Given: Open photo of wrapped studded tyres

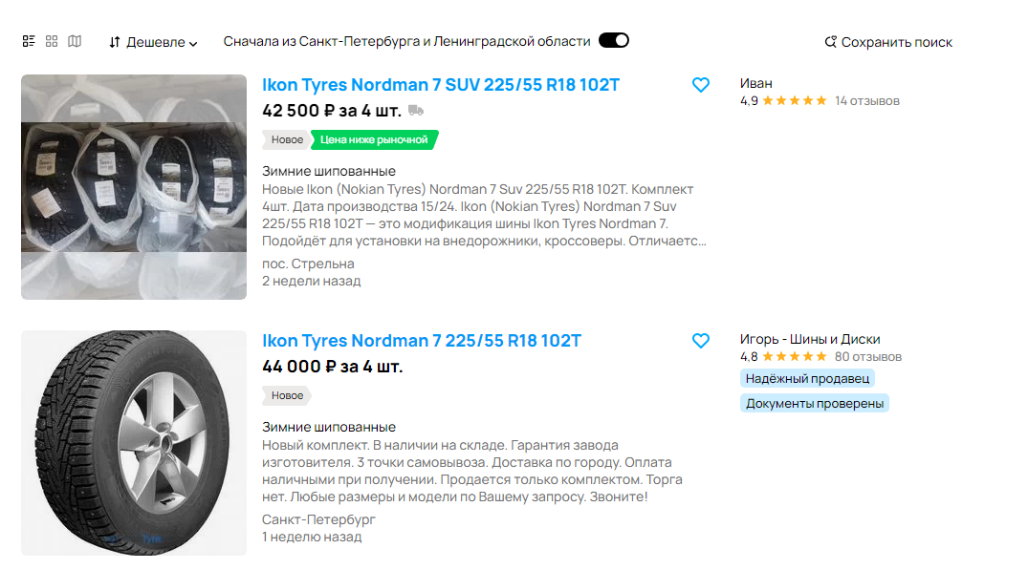Looking at the screenshot, I should point(134,187).
